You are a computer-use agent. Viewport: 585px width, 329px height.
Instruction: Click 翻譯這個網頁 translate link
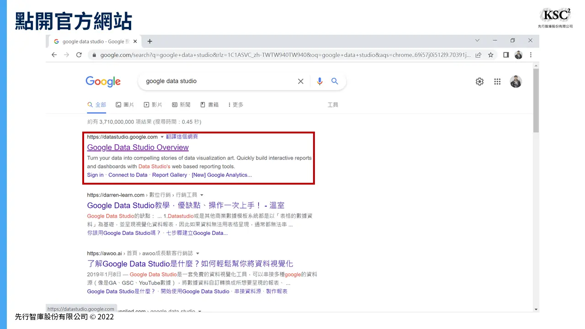tap(182, 137)
